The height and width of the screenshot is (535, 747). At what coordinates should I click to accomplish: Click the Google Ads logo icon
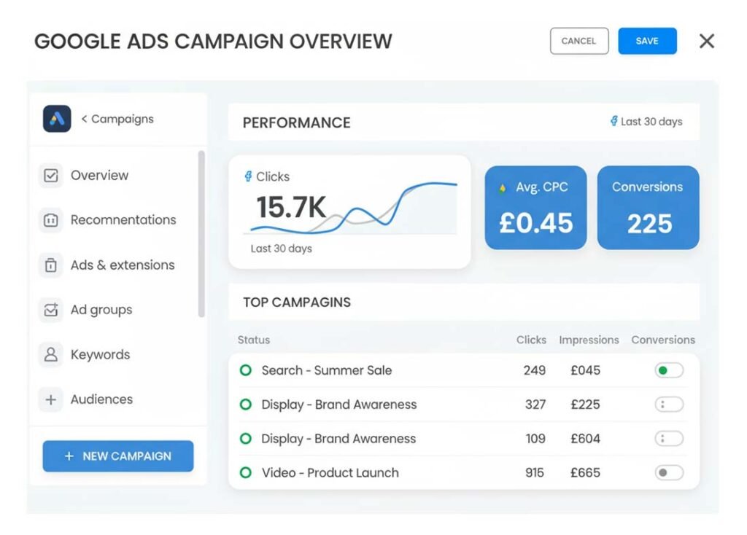[57, 119]
